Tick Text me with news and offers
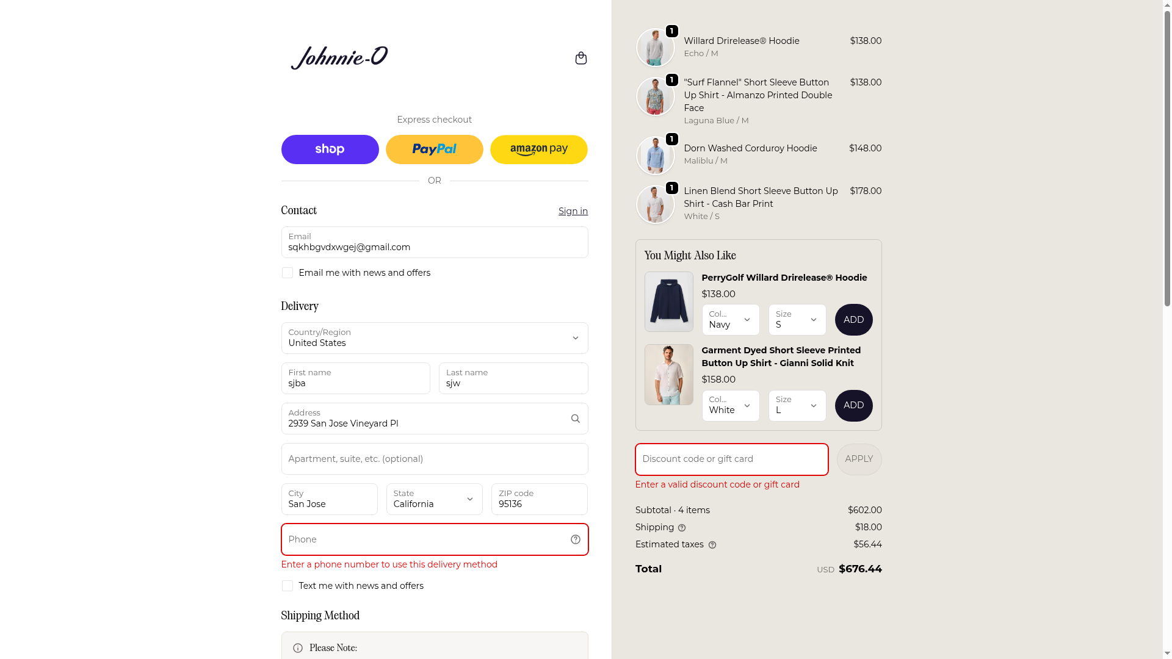1172x659 pixels. point(288,586)
